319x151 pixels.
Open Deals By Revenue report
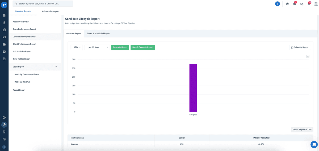pos(22,82)
